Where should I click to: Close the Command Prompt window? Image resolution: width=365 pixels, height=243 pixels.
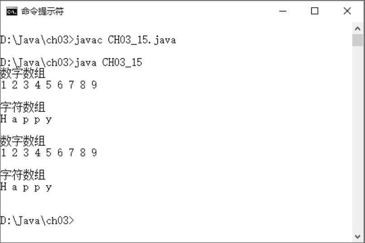(347, 11)
